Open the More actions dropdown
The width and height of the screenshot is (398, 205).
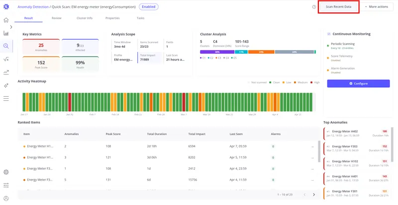pos(377,7)
